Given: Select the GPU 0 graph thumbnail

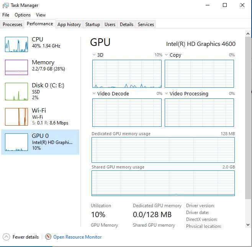Looking at the screenshot, I should click(x=16, y=142).
